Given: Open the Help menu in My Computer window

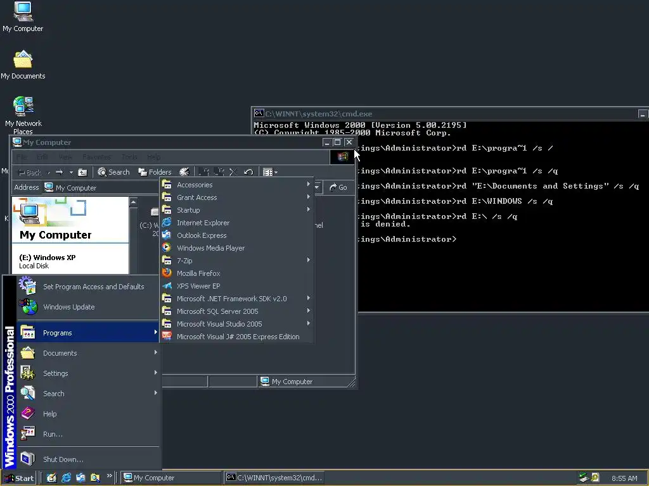Looking at the screenshot, I should pyautogui.click(x=153, y=157).
